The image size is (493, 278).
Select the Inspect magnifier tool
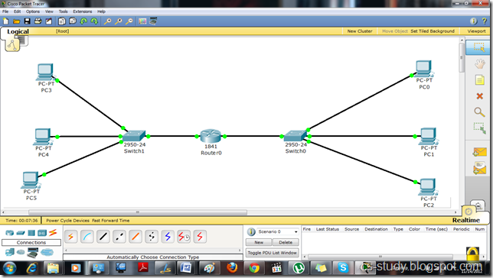479,112
